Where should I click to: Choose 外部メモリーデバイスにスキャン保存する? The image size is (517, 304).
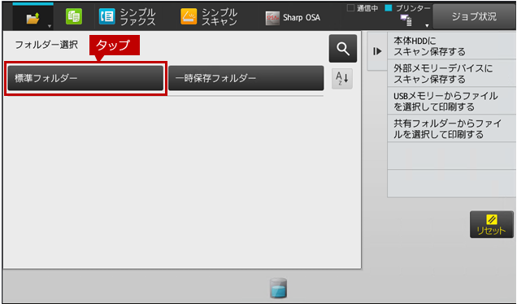(x=452, y=73)
